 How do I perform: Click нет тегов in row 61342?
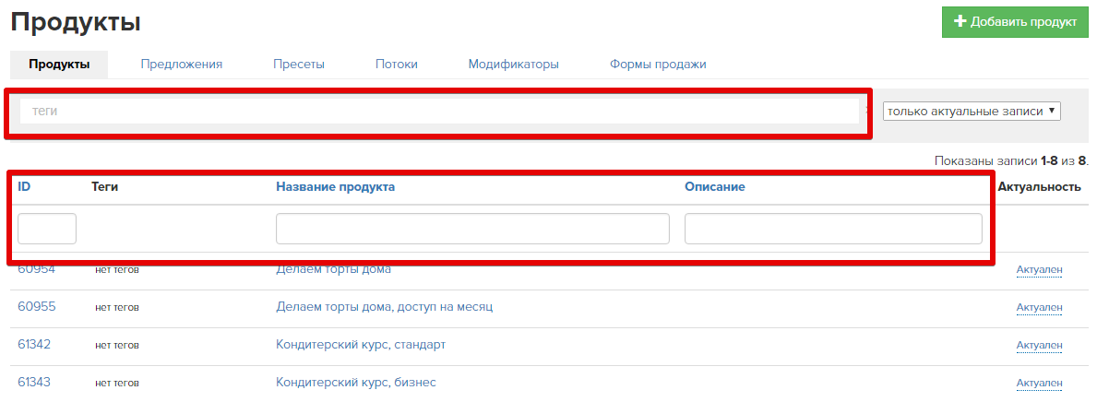[117, 346]
